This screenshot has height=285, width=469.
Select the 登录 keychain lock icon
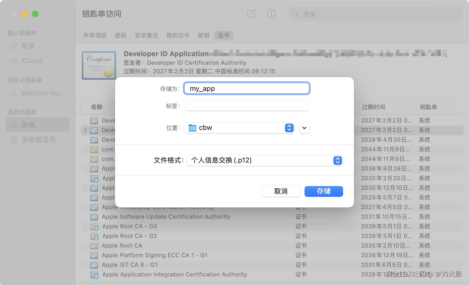pyautogui.click(x=14, y=46)
